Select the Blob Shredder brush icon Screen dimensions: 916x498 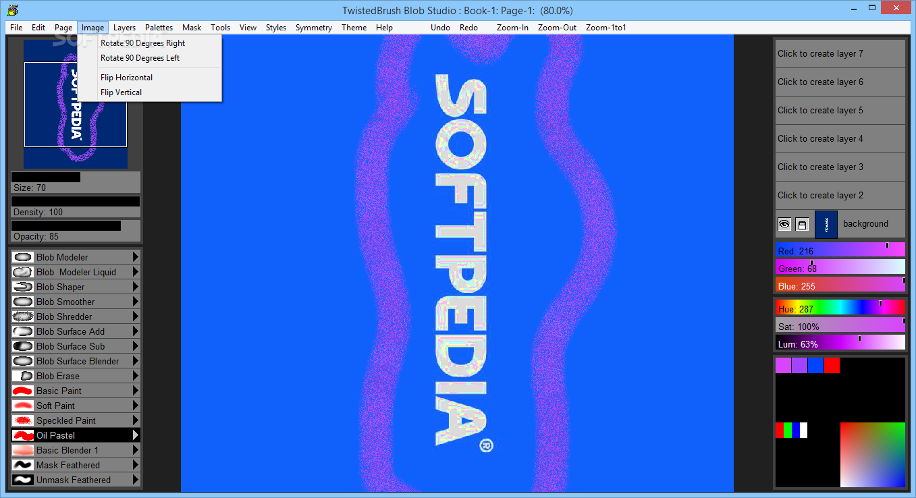[x=23, y=316]
